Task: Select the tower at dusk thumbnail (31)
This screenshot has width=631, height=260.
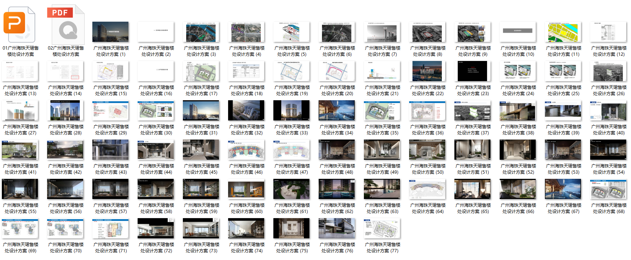Action: (x=201, y=111)
